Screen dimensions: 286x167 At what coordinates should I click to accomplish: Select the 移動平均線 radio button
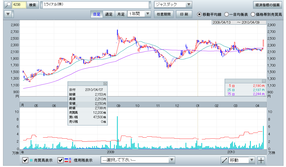[199, 14]
